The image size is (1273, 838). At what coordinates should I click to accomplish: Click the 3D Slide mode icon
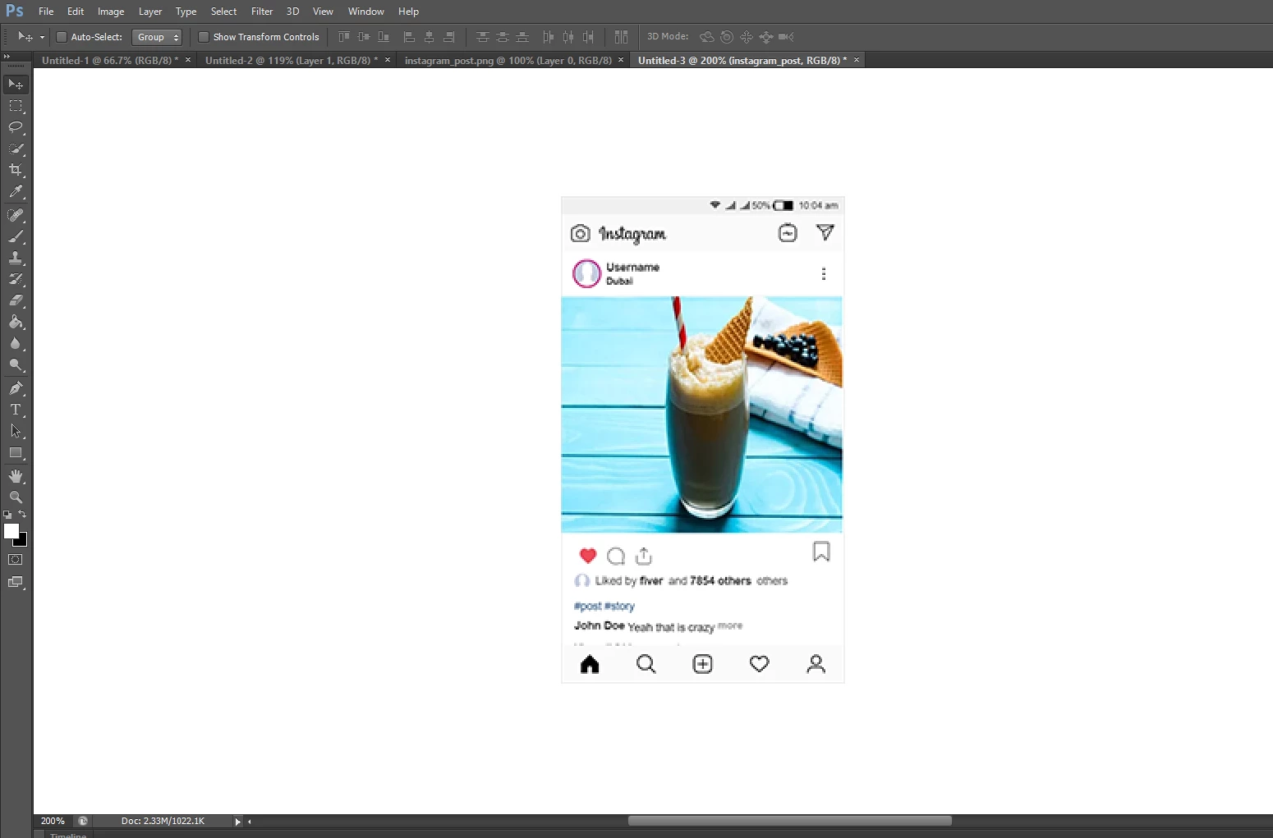coord(766,37)
